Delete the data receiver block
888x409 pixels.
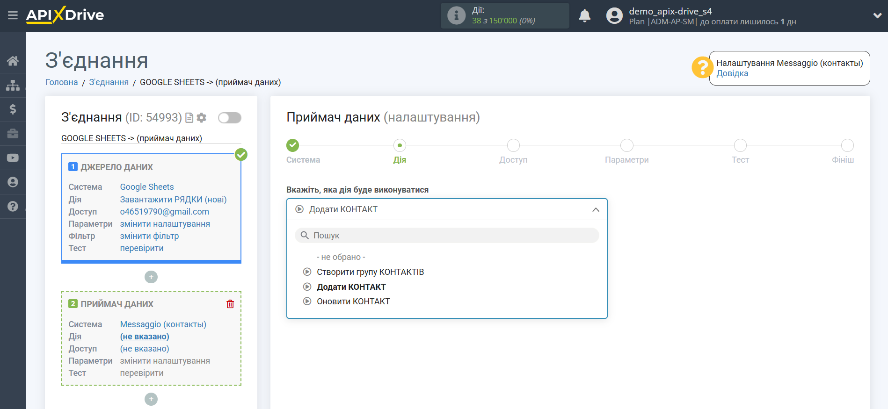tap(230, 304)
